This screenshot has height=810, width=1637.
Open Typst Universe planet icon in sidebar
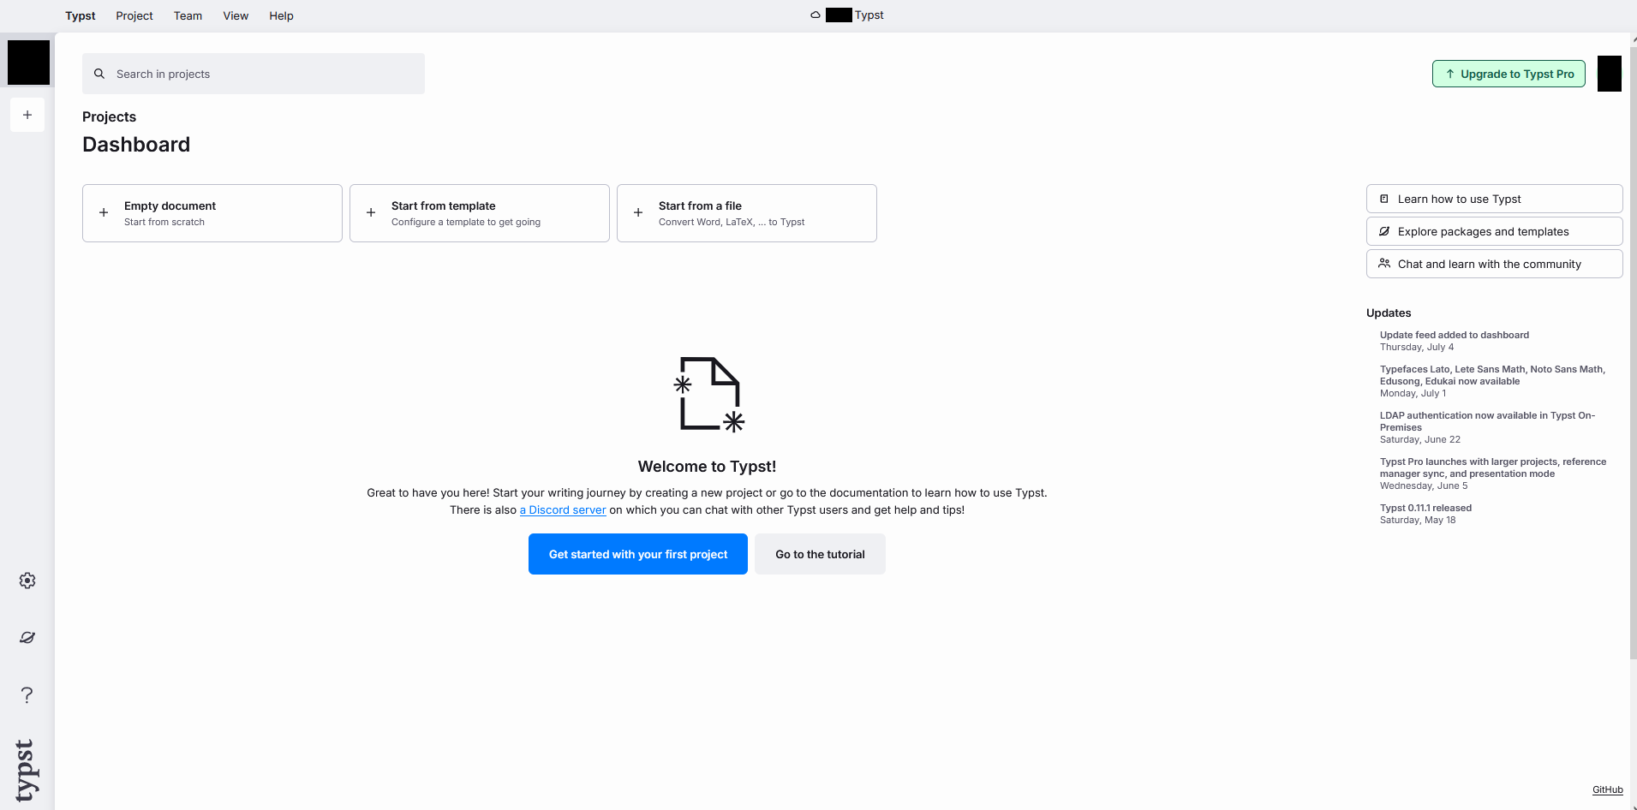pos(27,637)
